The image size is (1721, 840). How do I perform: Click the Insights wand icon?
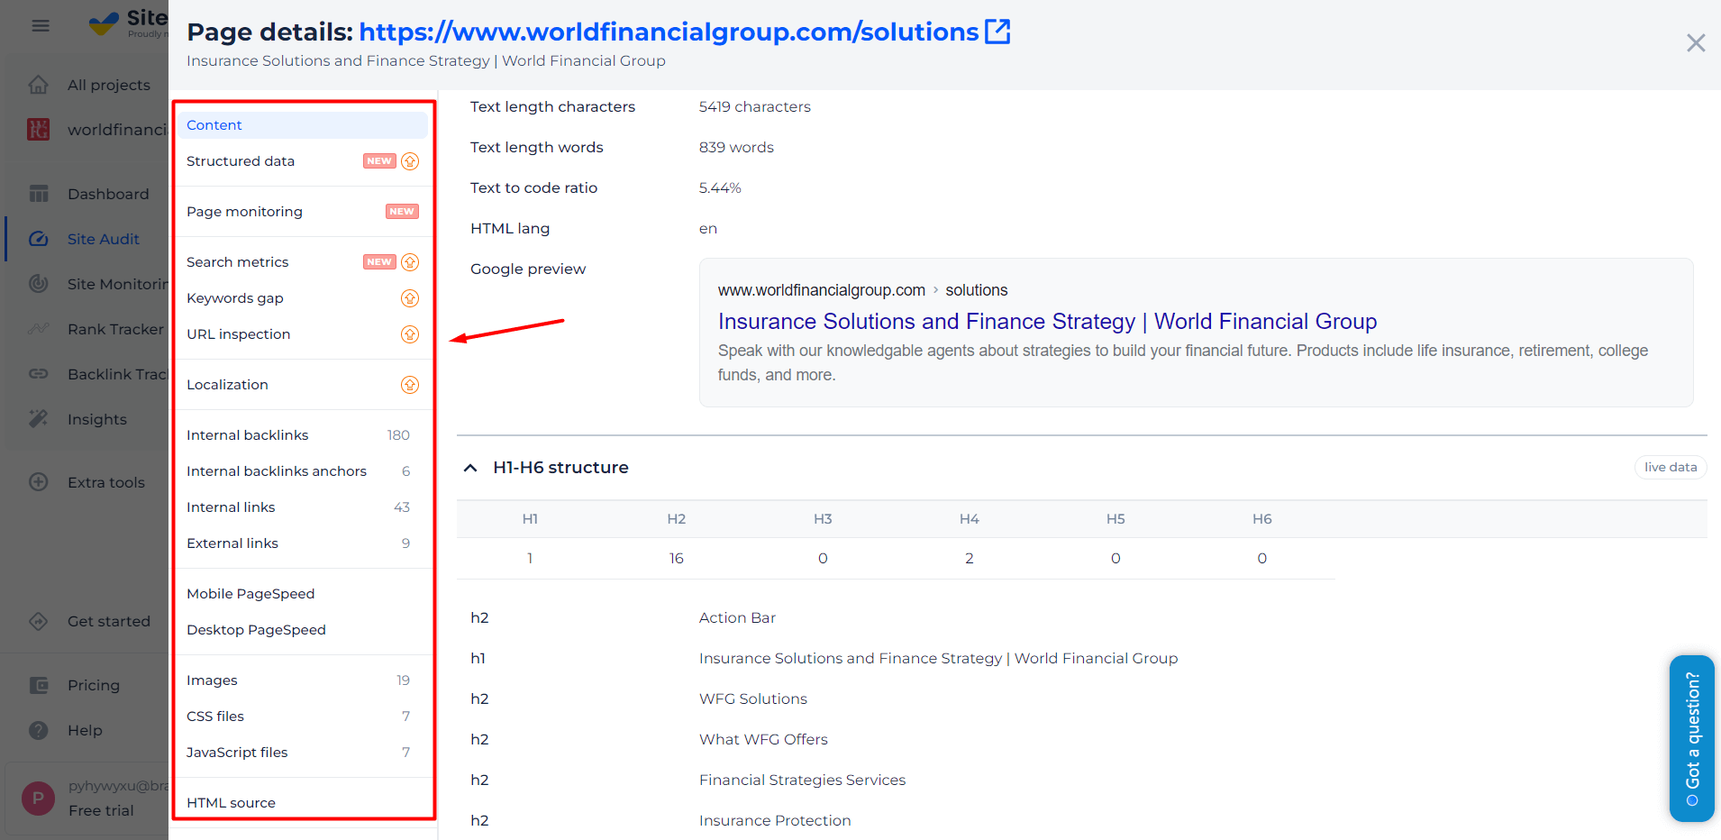coord(38,419)
